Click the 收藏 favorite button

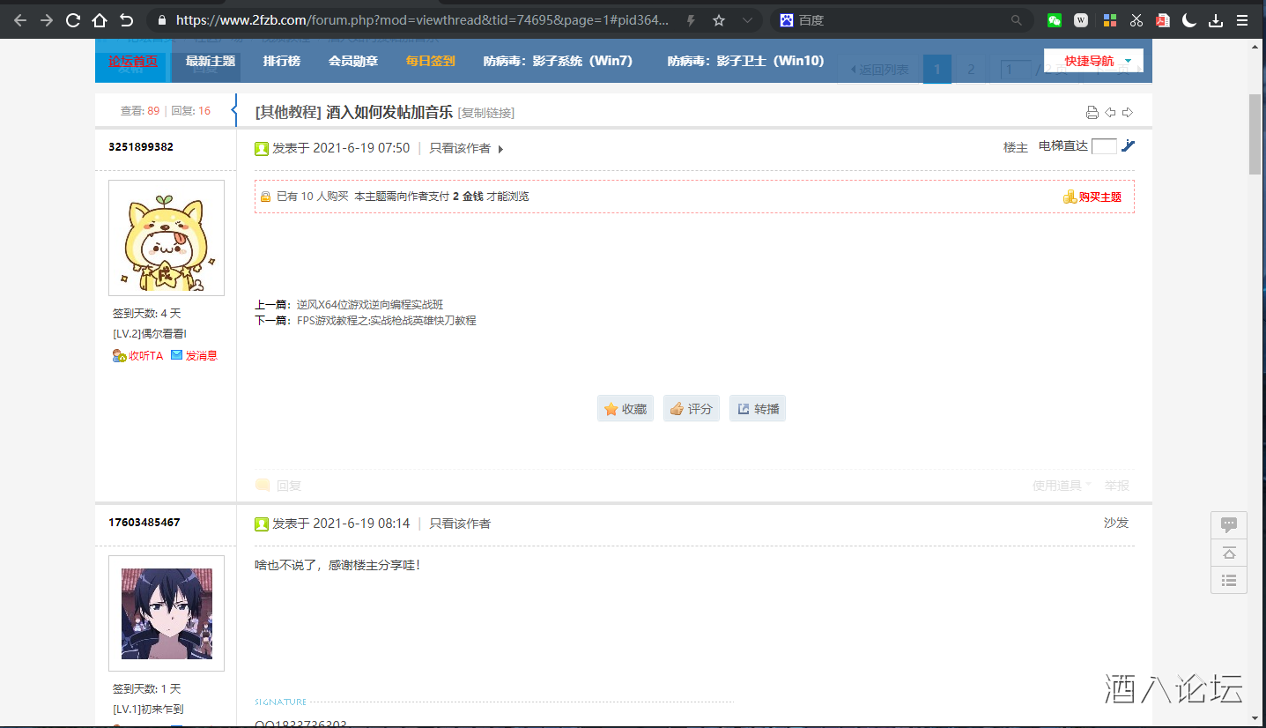626,409
